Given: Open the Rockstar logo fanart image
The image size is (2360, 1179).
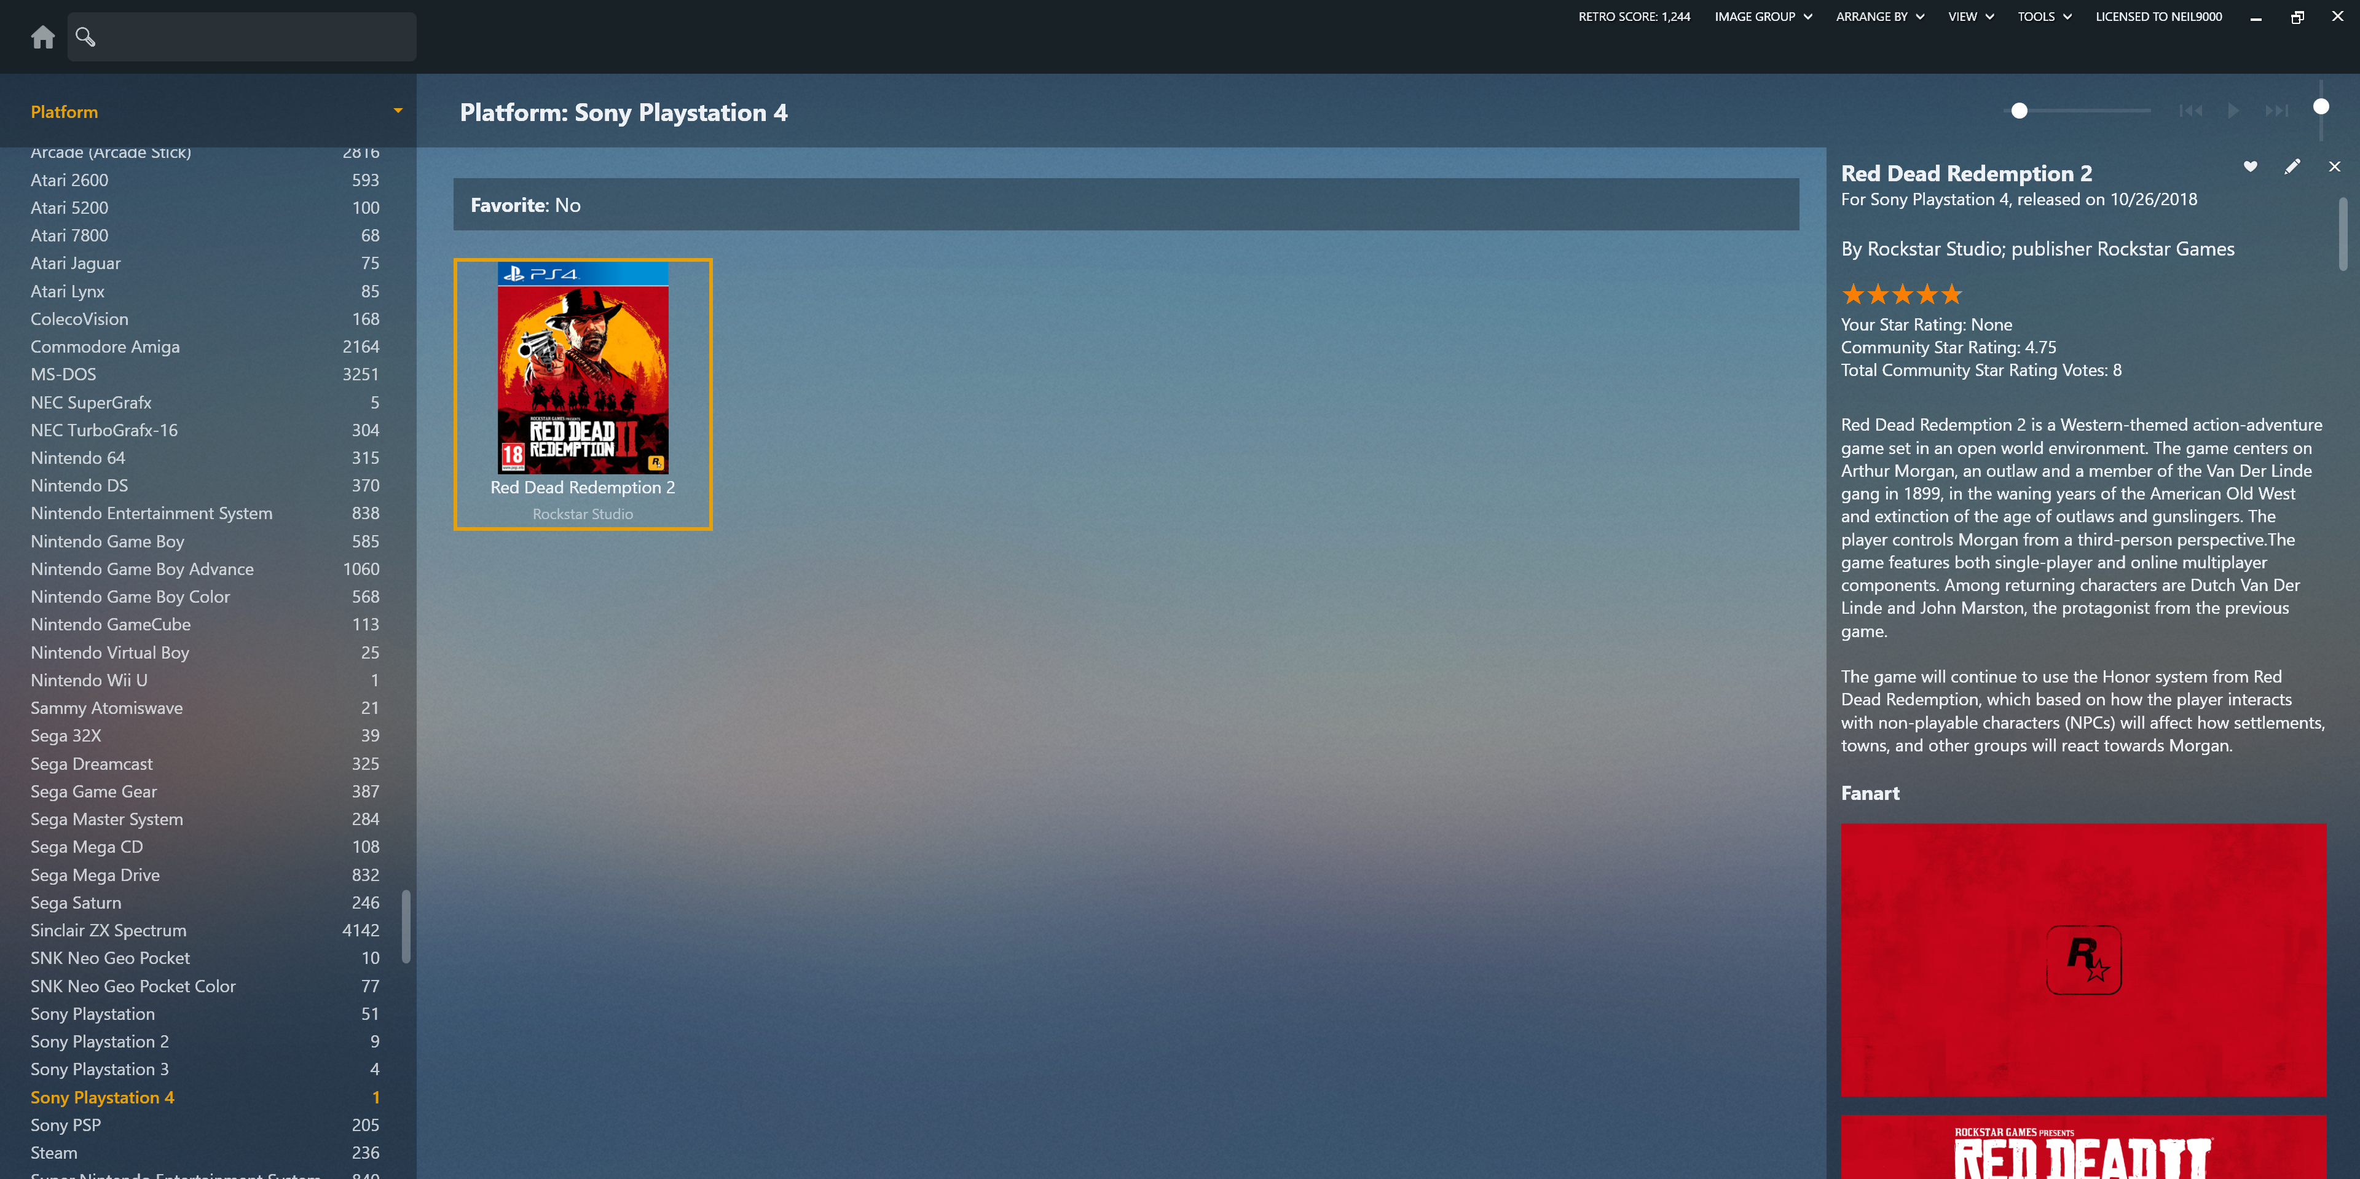Looking at the screenshot, I should [2083, 959].
